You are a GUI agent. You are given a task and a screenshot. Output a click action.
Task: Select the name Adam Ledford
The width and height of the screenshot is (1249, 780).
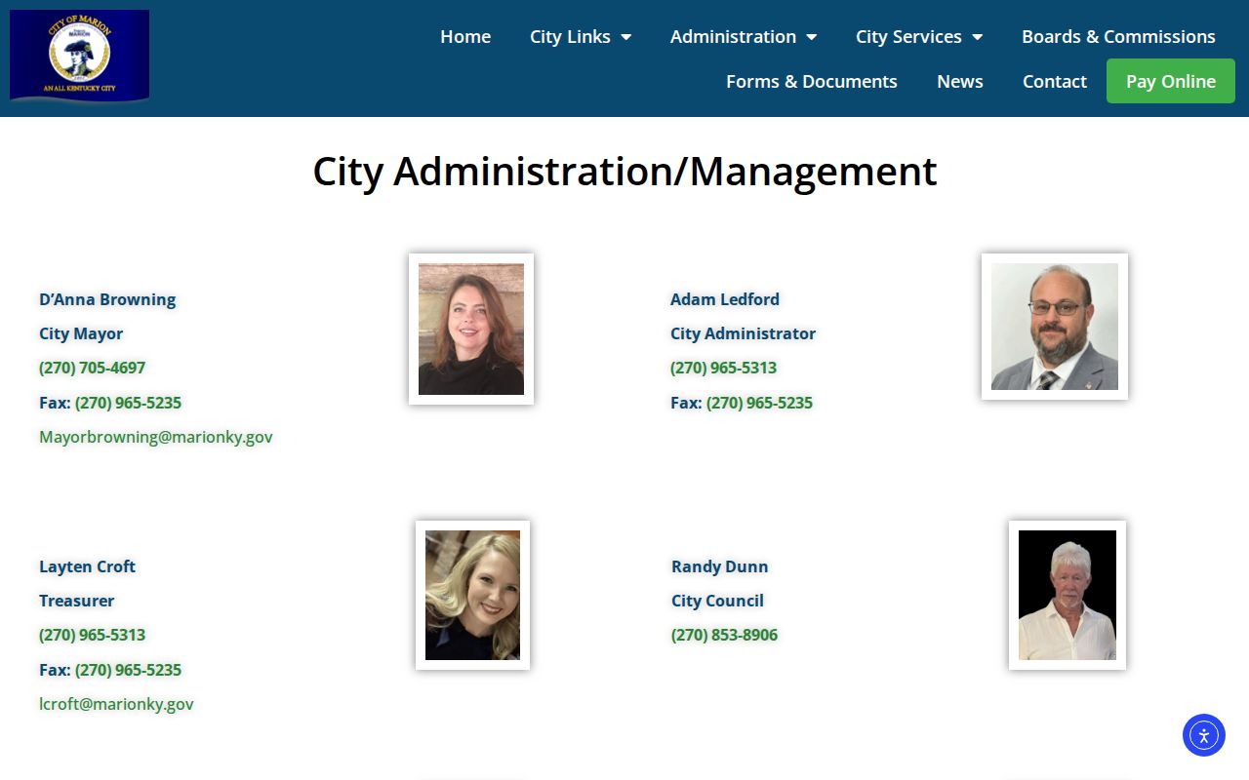pos(725,299)
